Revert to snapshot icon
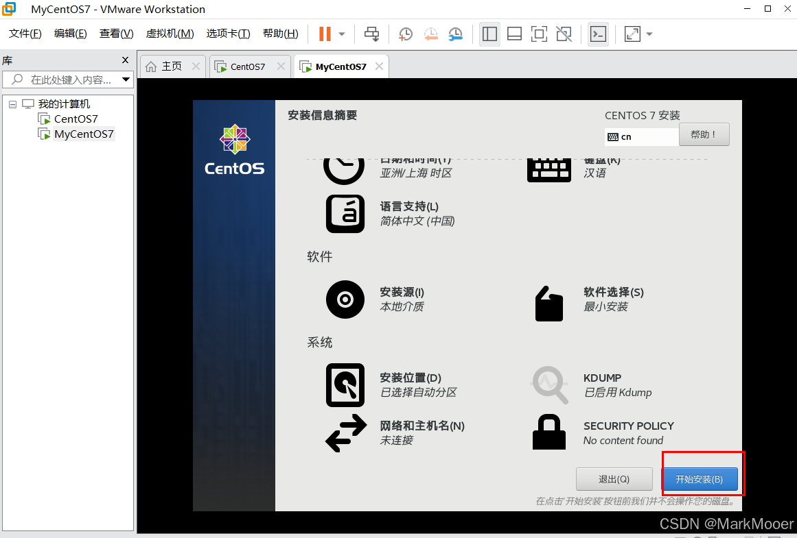The width and height of the screenshot is (797, 538). click(x=430, y=34)
